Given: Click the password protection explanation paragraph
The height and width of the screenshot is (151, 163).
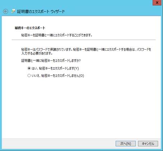Looking at the screenshot, I should (86, 51).
